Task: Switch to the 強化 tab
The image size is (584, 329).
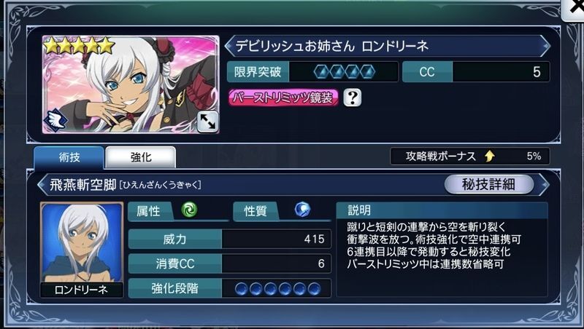Action: [x=141, y=157]
